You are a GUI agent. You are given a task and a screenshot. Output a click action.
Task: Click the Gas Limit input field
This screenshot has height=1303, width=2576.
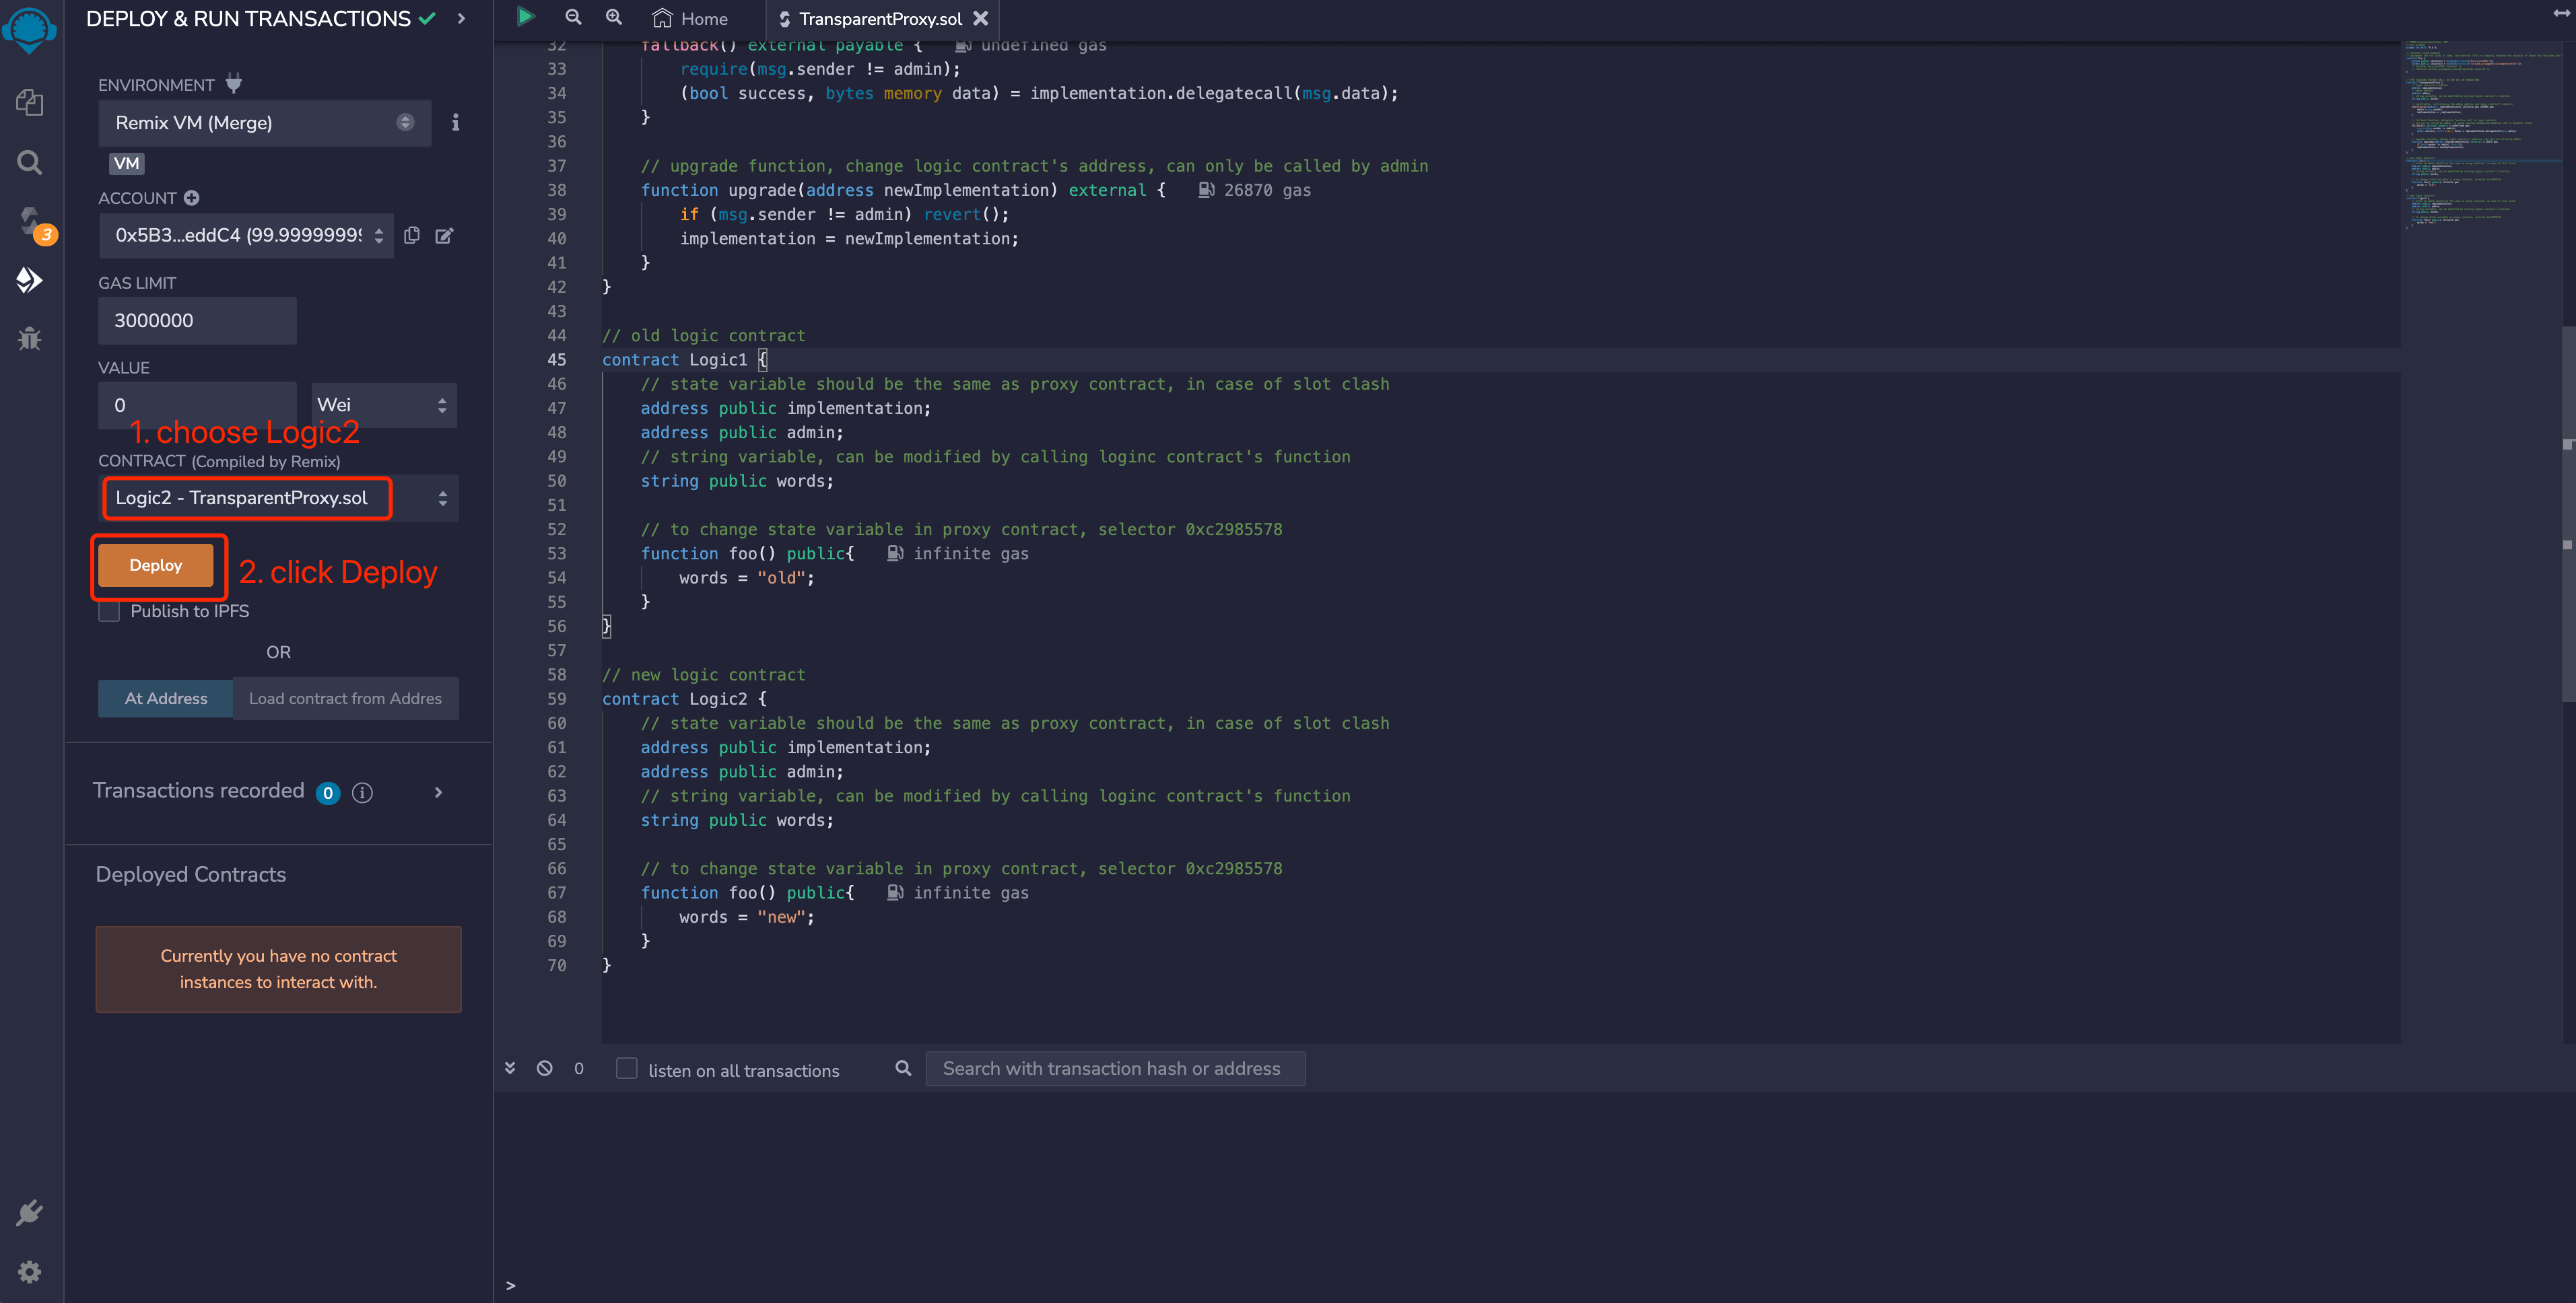tap(197, 320)
